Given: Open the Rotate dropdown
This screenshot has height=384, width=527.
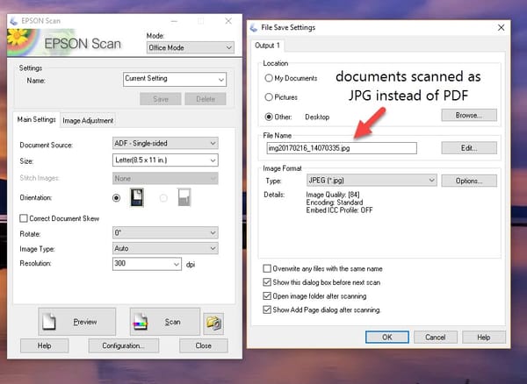Looking at the screenshot, I should pyautogui.click(x=165, y=232).
